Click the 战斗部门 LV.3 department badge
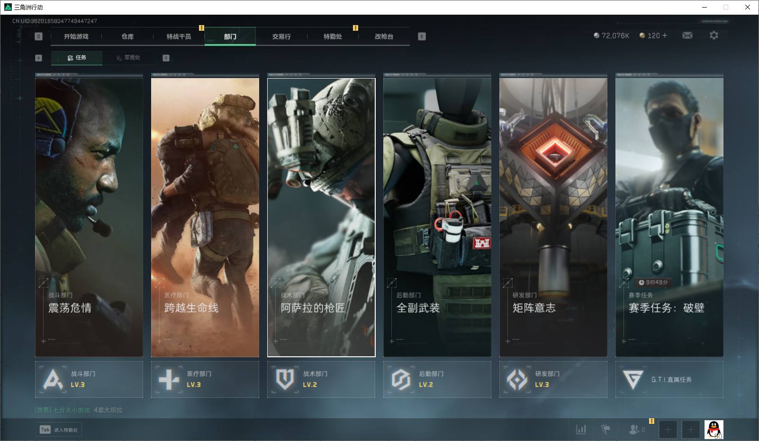759x441 pixels. click(89, 379)
